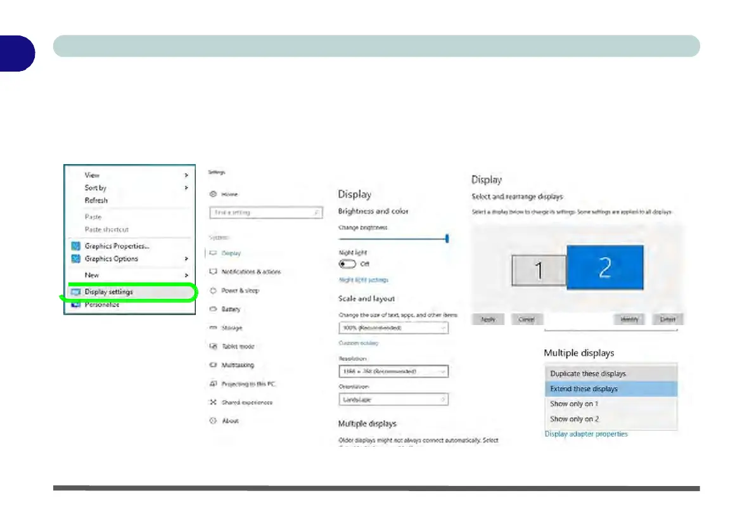This screenshot has width=754, height=531.
Task: Select Show only on 1 option
Action: point(611,404)
